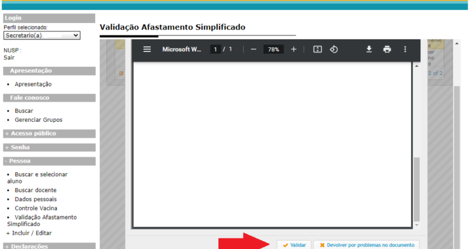Rotate the document with the rotate icon
The image size is (472, 249).
pos(334,49)
